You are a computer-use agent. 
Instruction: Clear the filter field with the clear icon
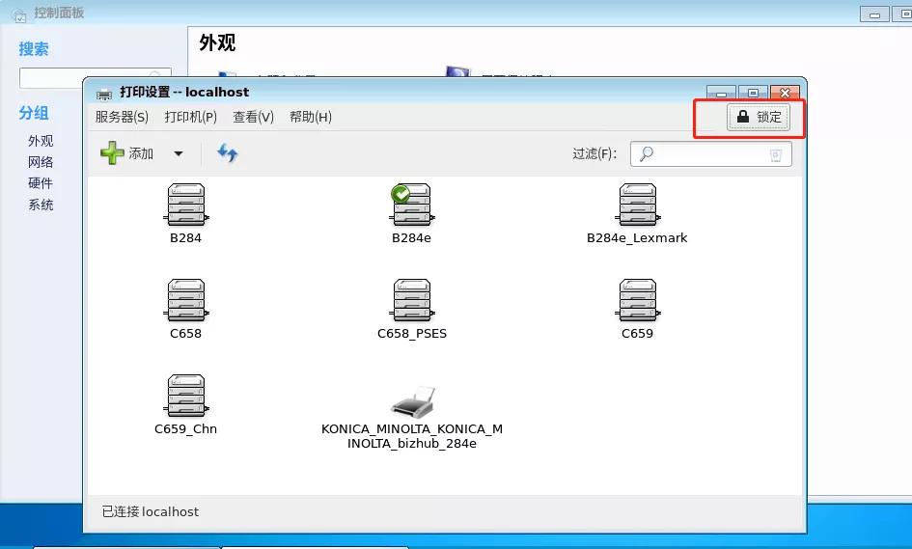(x=775, y=154)
